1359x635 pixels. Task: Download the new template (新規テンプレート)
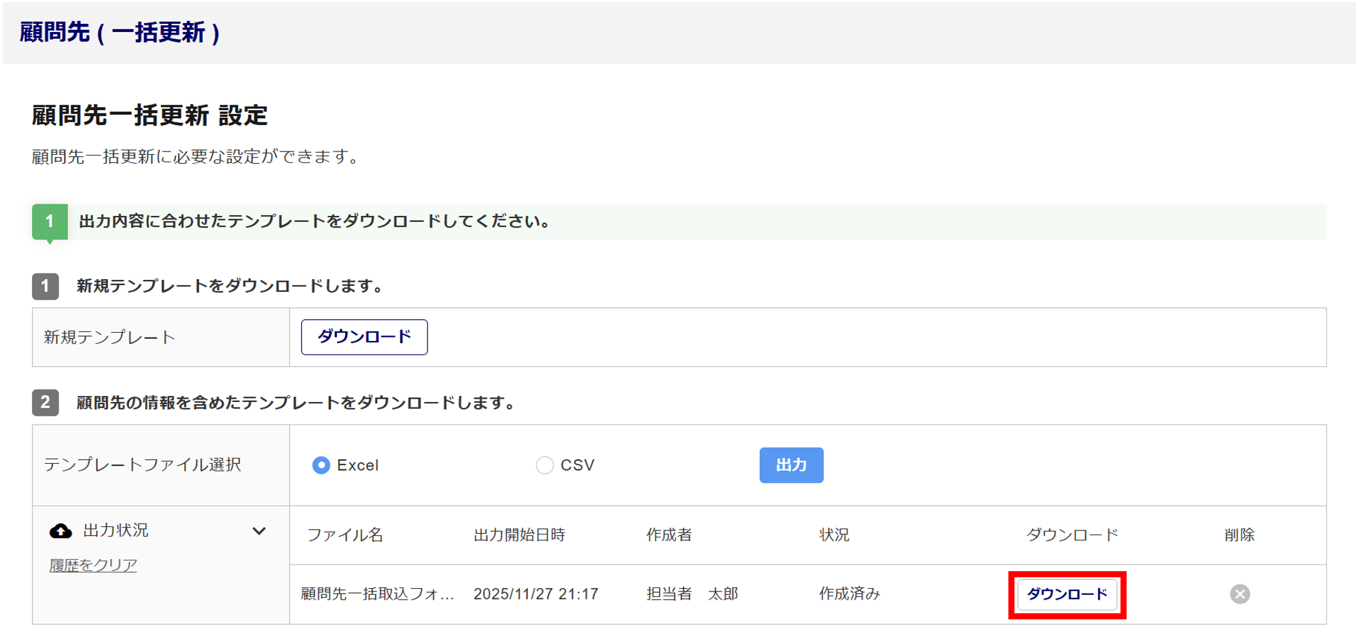[364, 337]
